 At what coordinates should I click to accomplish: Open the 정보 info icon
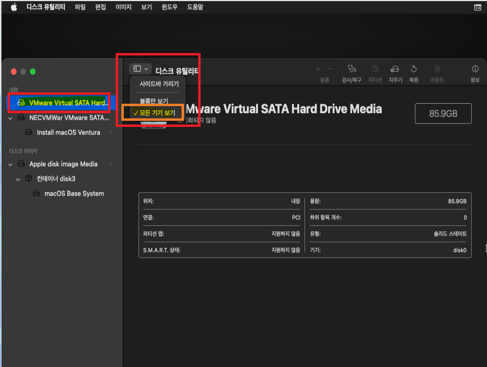(x=475, y=69)
